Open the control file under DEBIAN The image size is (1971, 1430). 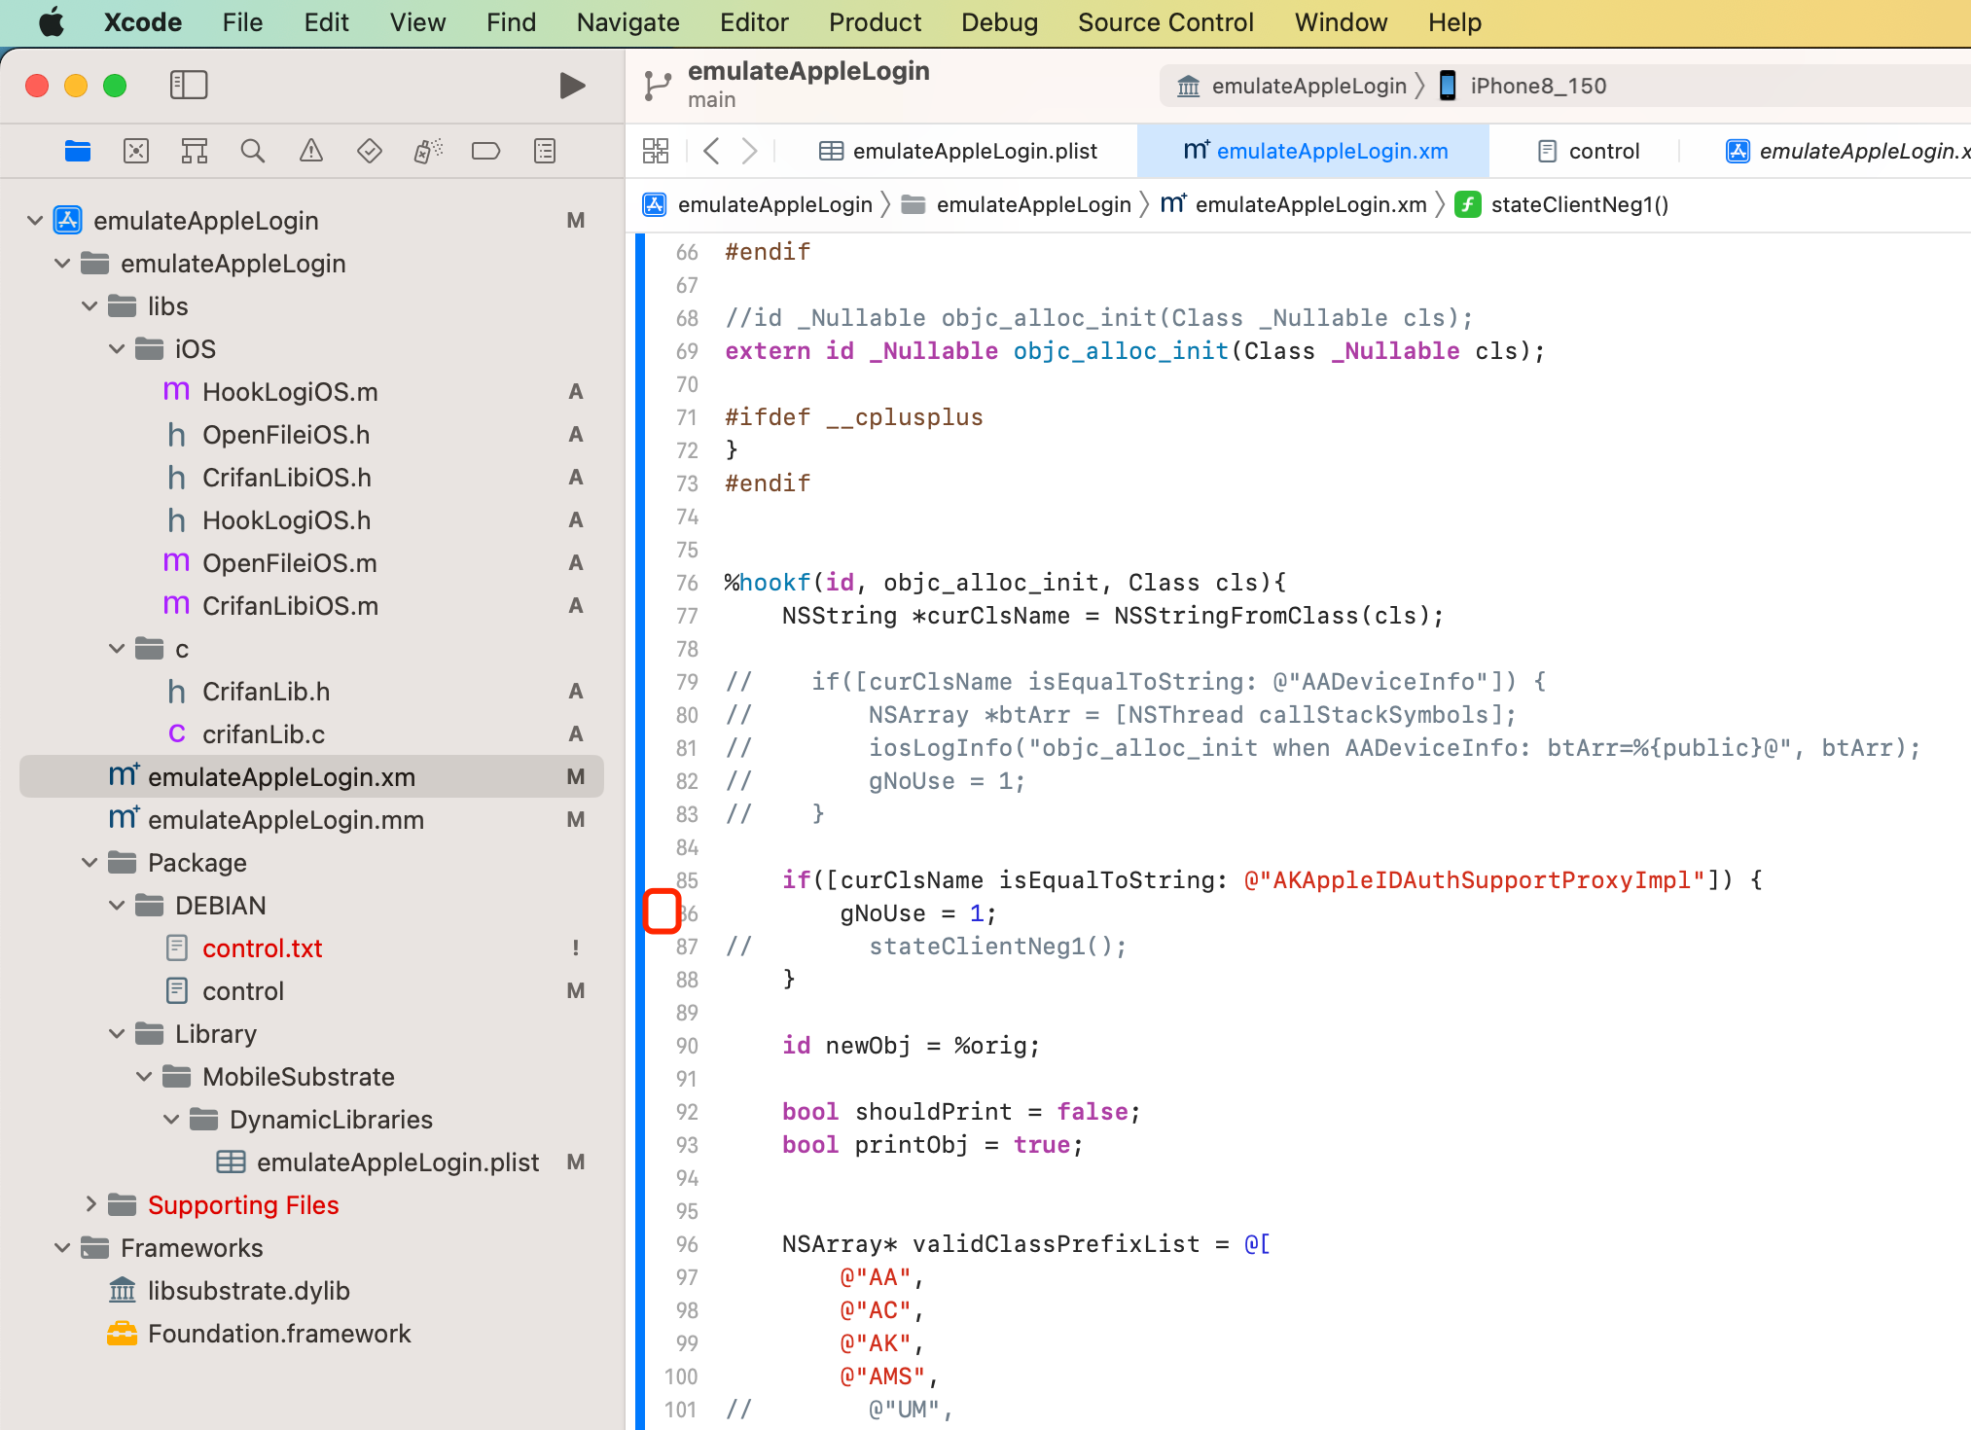pyautogui.click(x=311, y=991)
